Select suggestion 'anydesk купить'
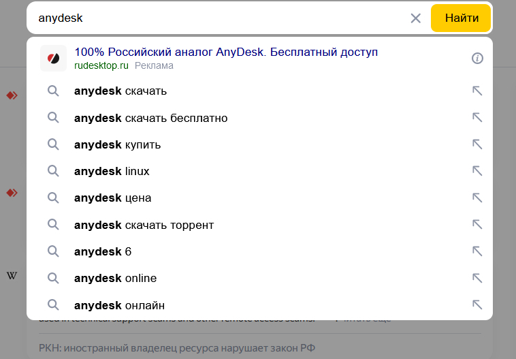 click(259, 144)
